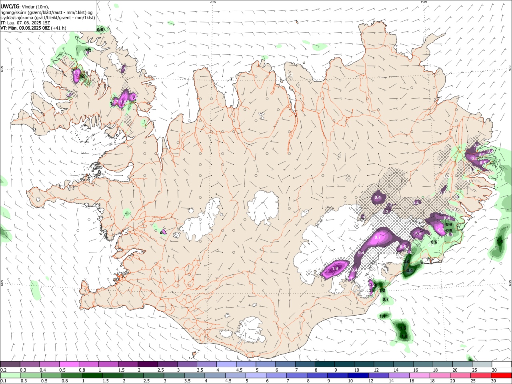
Task: Pick the hot pink 20 rain-scale swatch
Action: (460, 375)
